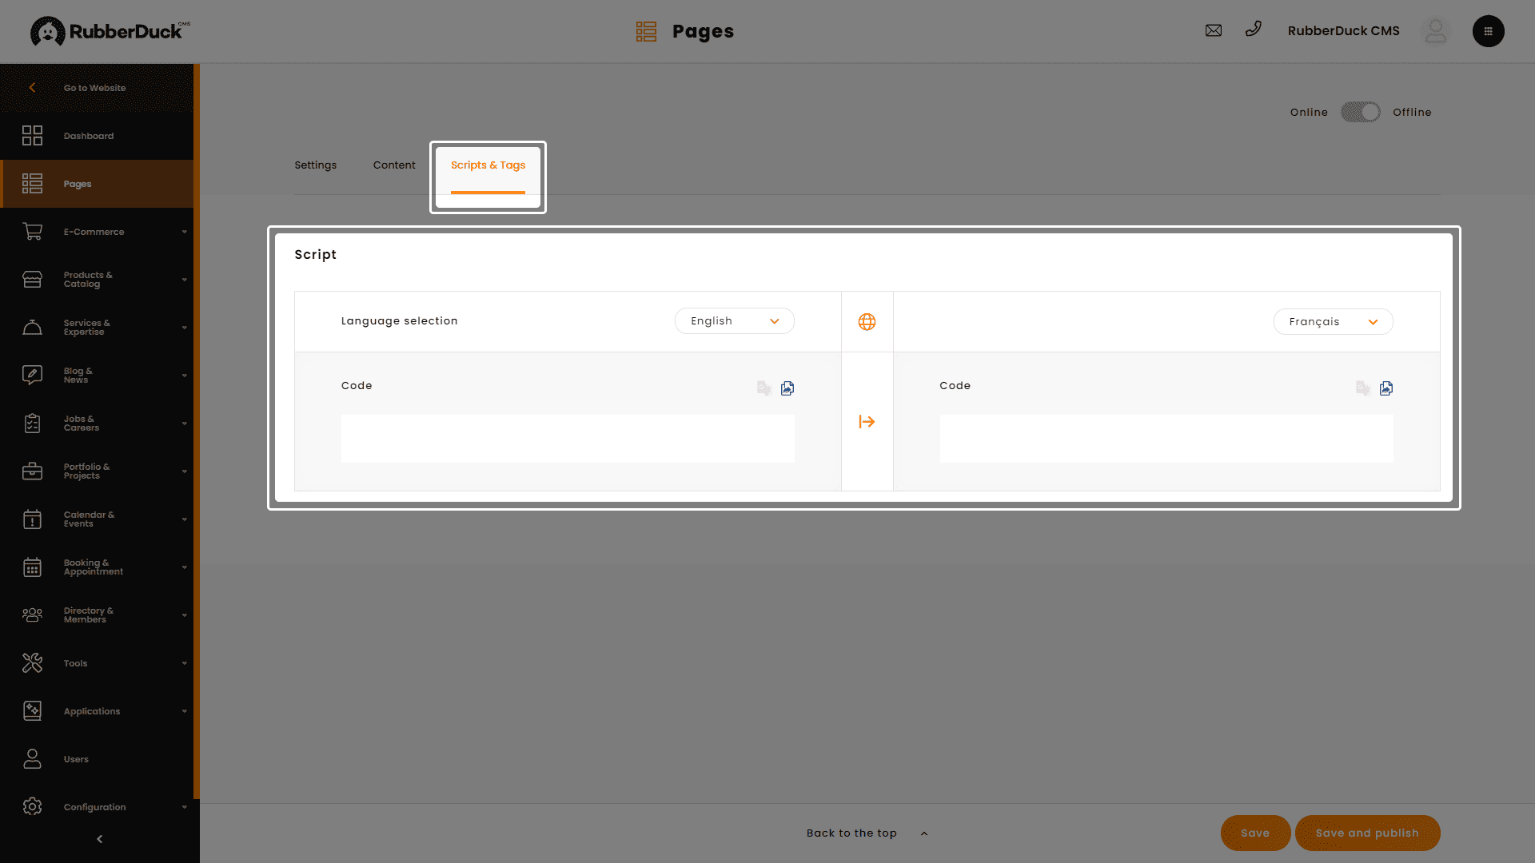The width and height of the screenshot is (1535, 863).
Task: Switch to the Content tab
Action: click(x=394, y=165)
